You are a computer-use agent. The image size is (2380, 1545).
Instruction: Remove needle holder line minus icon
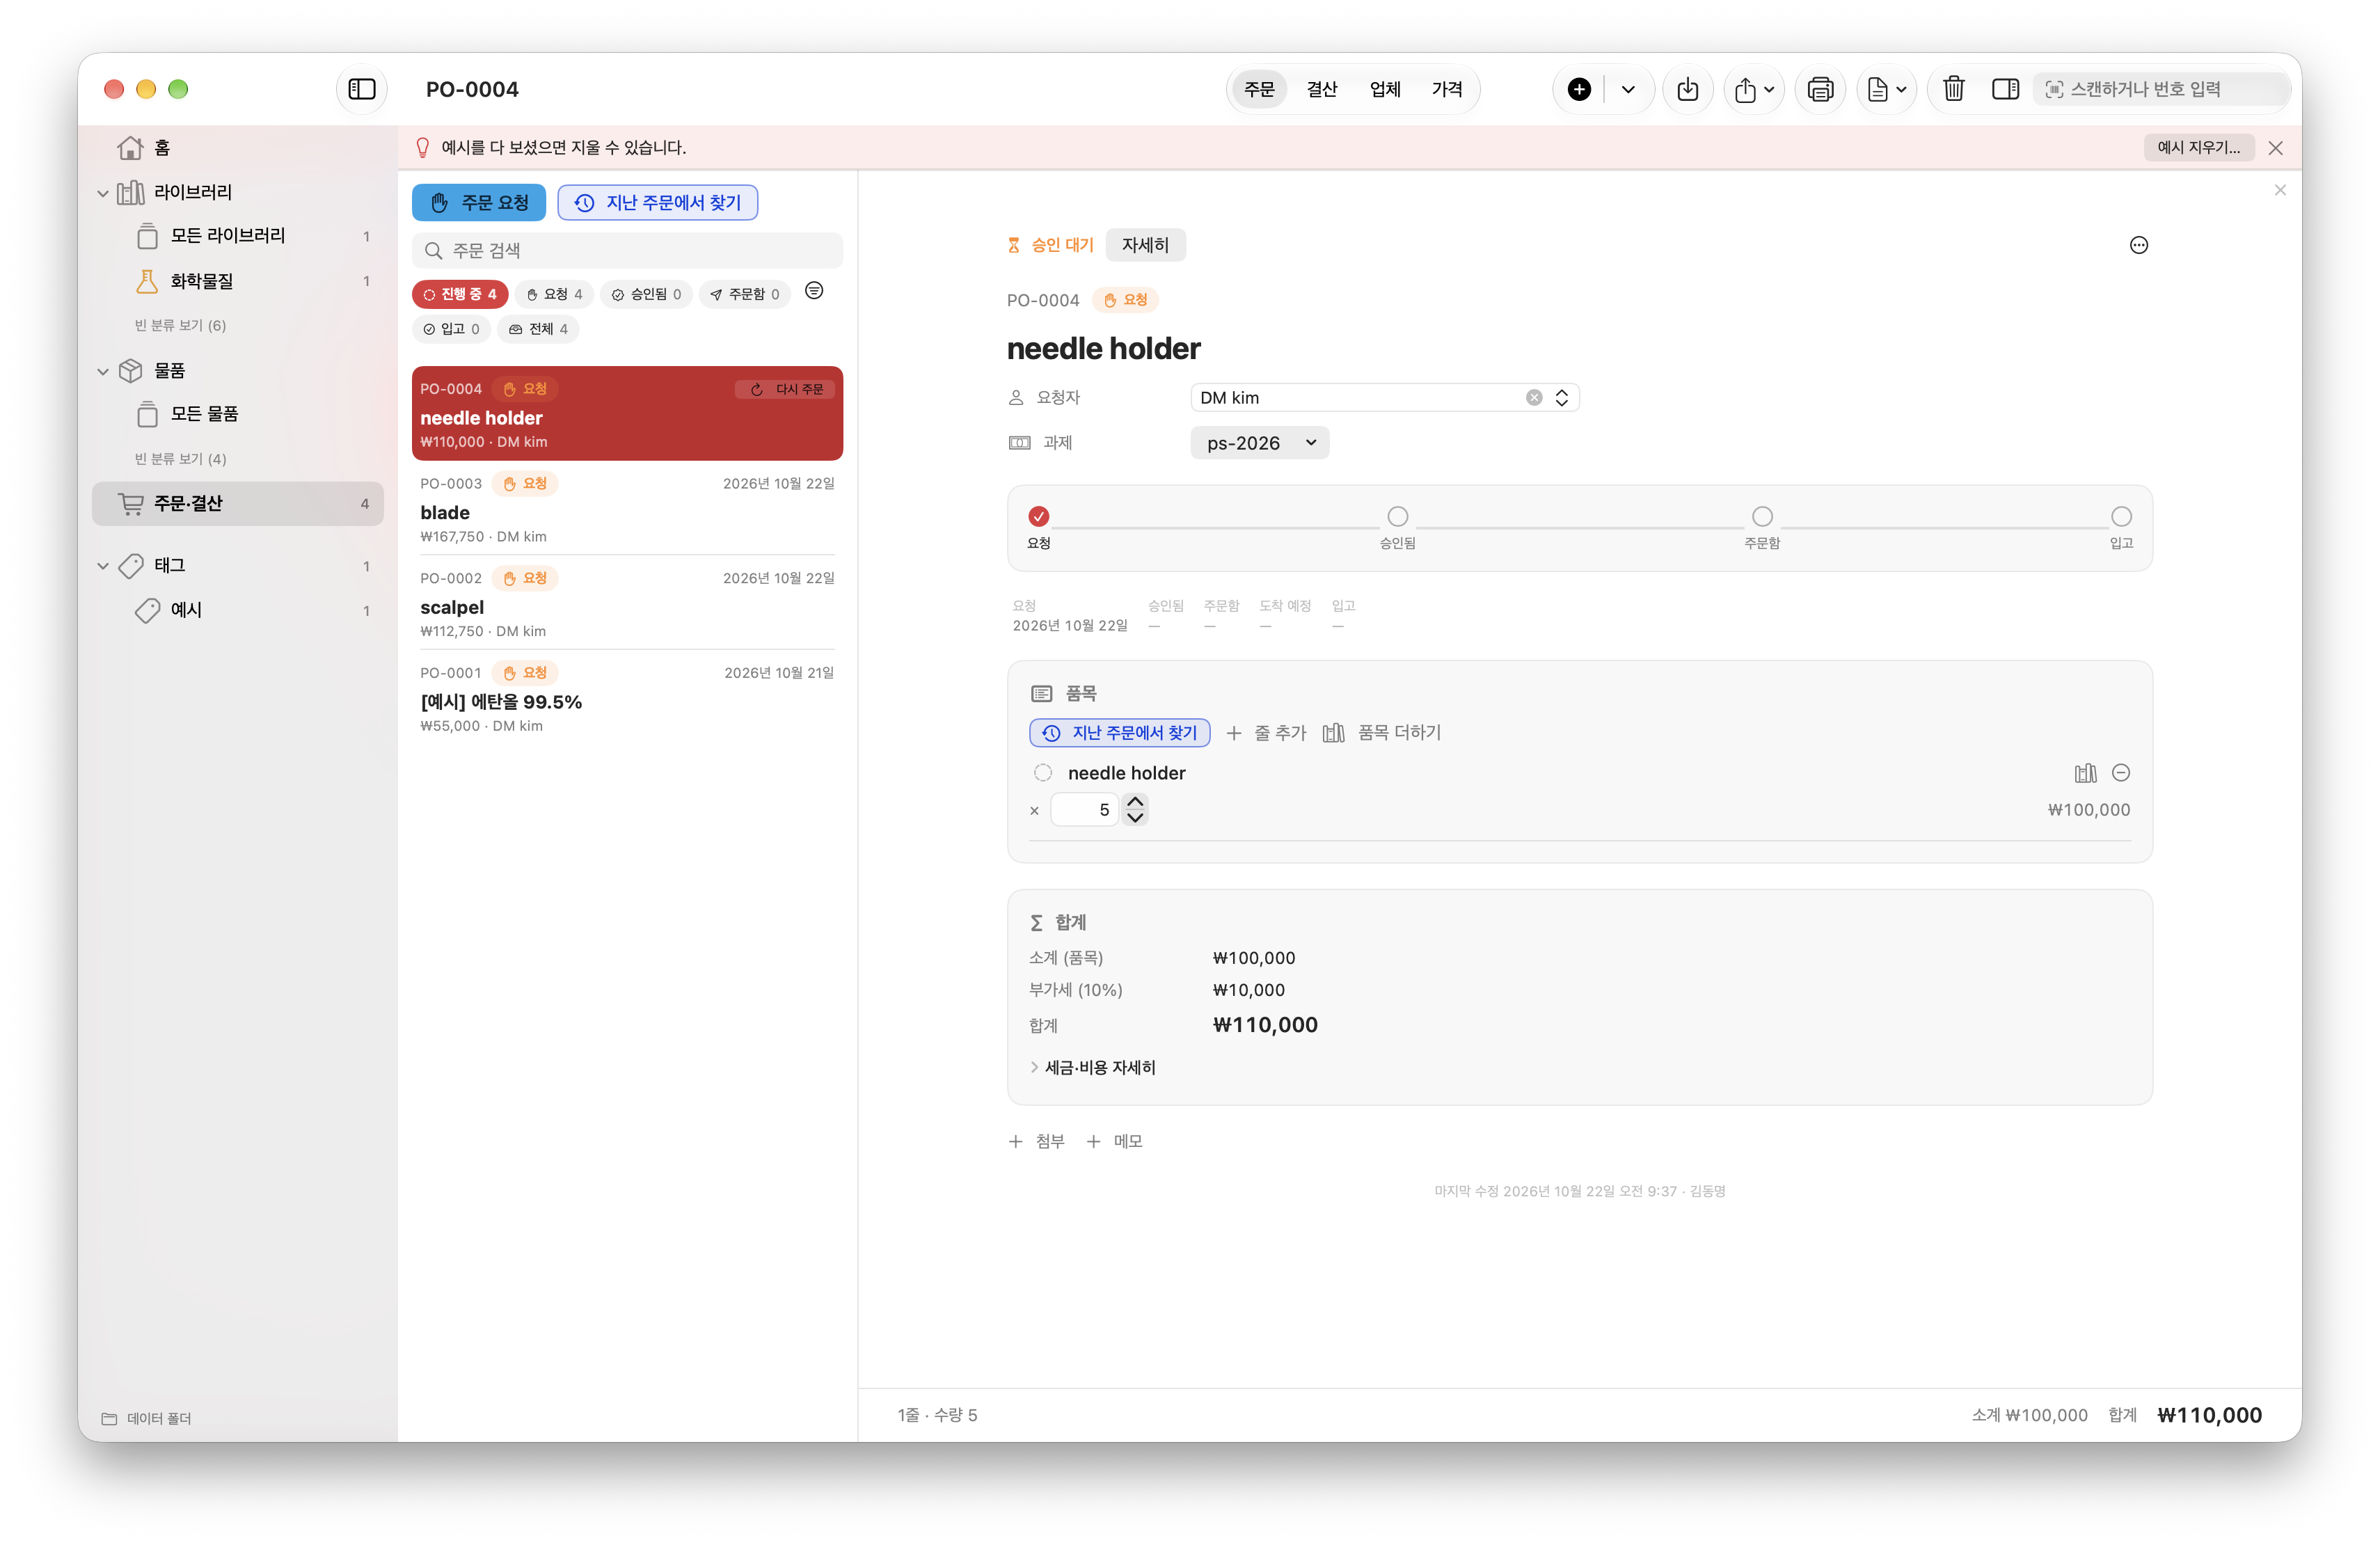point(2120,772)
